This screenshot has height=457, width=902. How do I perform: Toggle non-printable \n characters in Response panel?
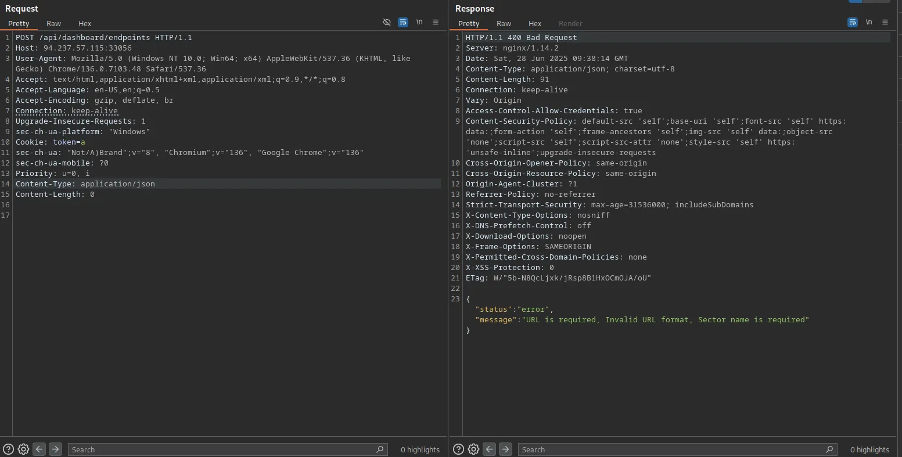tap(869, 23)
